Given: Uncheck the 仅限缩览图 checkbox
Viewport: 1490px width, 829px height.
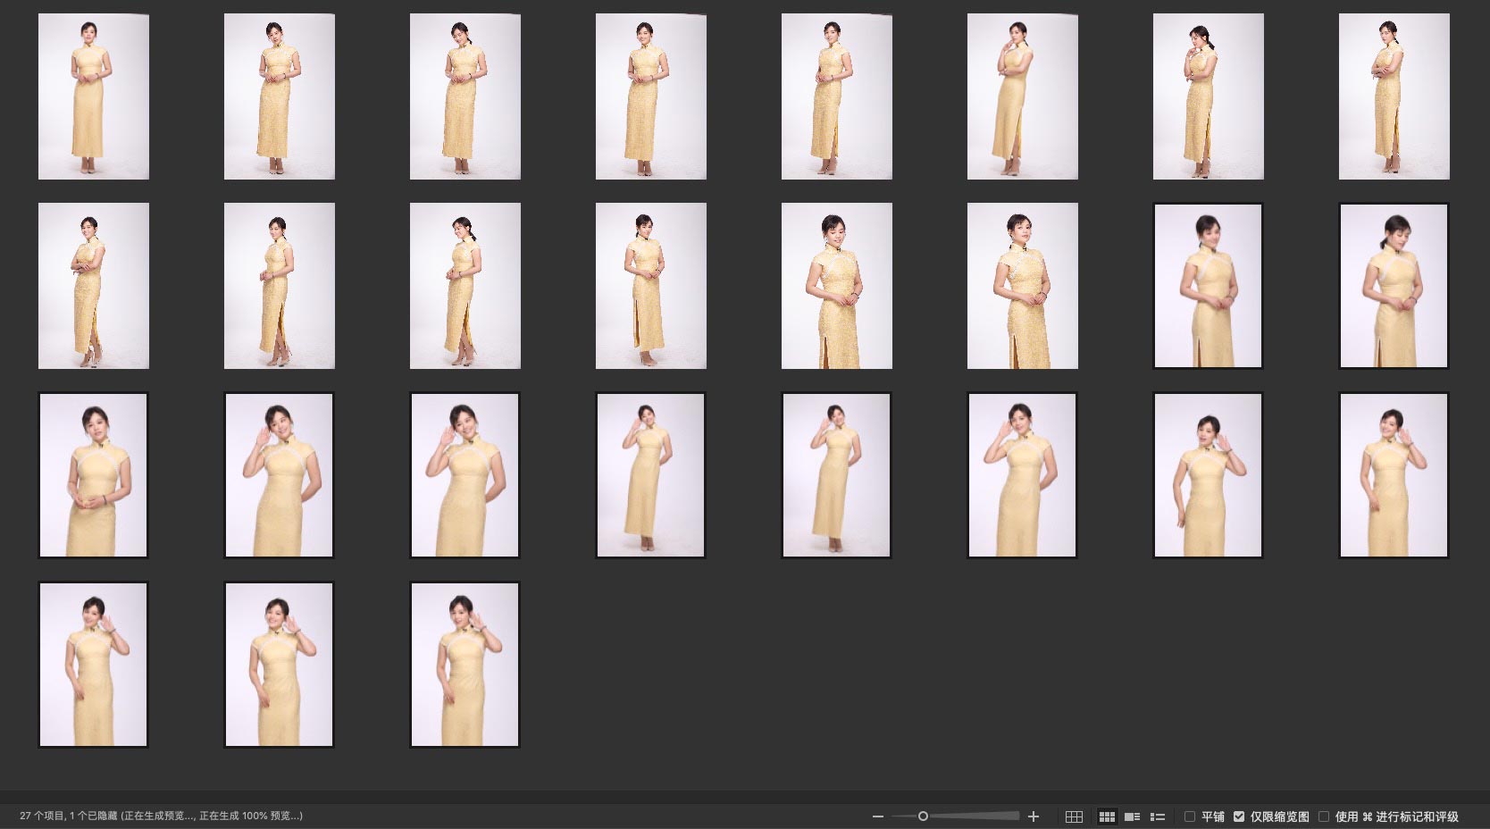Looking at the screenshot, I should (1239, 816).
